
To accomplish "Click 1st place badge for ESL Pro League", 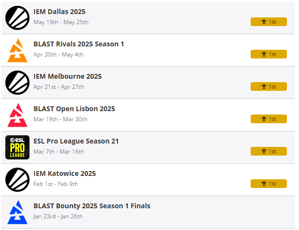I will [269, 151].
